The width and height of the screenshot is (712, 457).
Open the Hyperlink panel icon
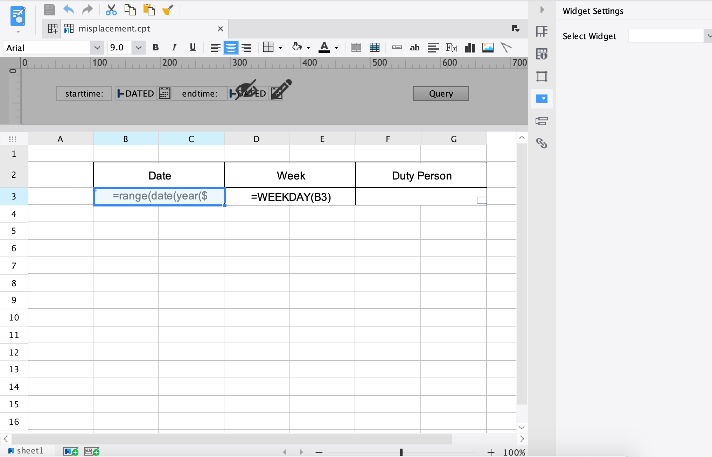point(542,143)
